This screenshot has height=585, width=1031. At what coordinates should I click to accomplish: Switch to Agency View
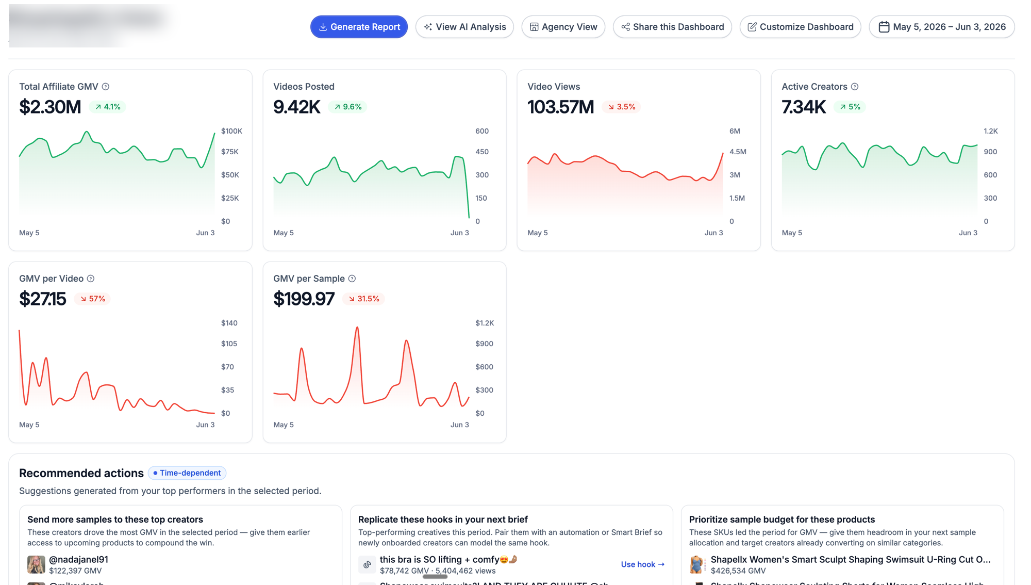pyautogui.click(x=563, y=27)
